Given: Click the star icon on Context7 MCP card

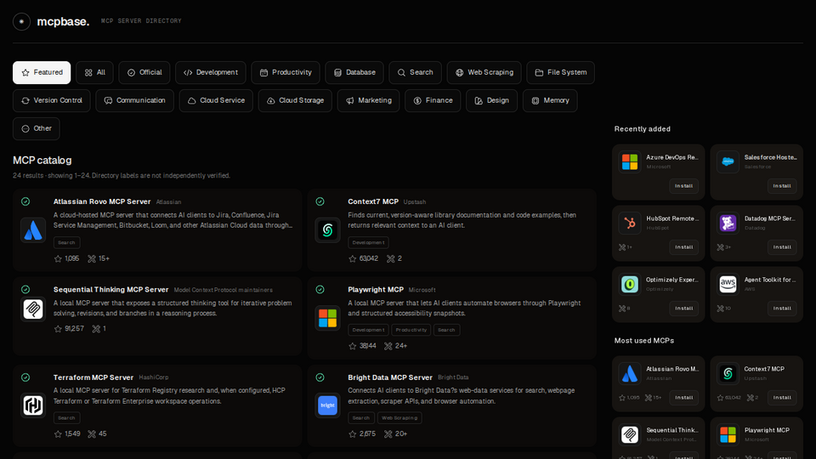Looking at the screenshot, I should (352, 258).
